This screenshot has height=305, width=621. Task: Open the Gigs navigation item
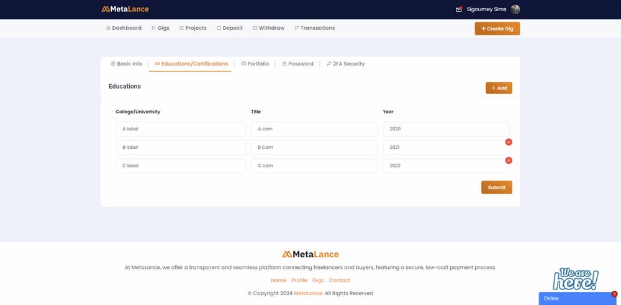point(160,28)
